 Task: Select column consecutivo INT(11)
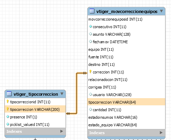(x=126, y=27)
